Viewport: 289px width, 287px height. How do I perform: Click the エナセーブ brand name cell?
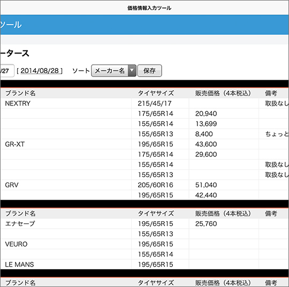coord(66,224)
